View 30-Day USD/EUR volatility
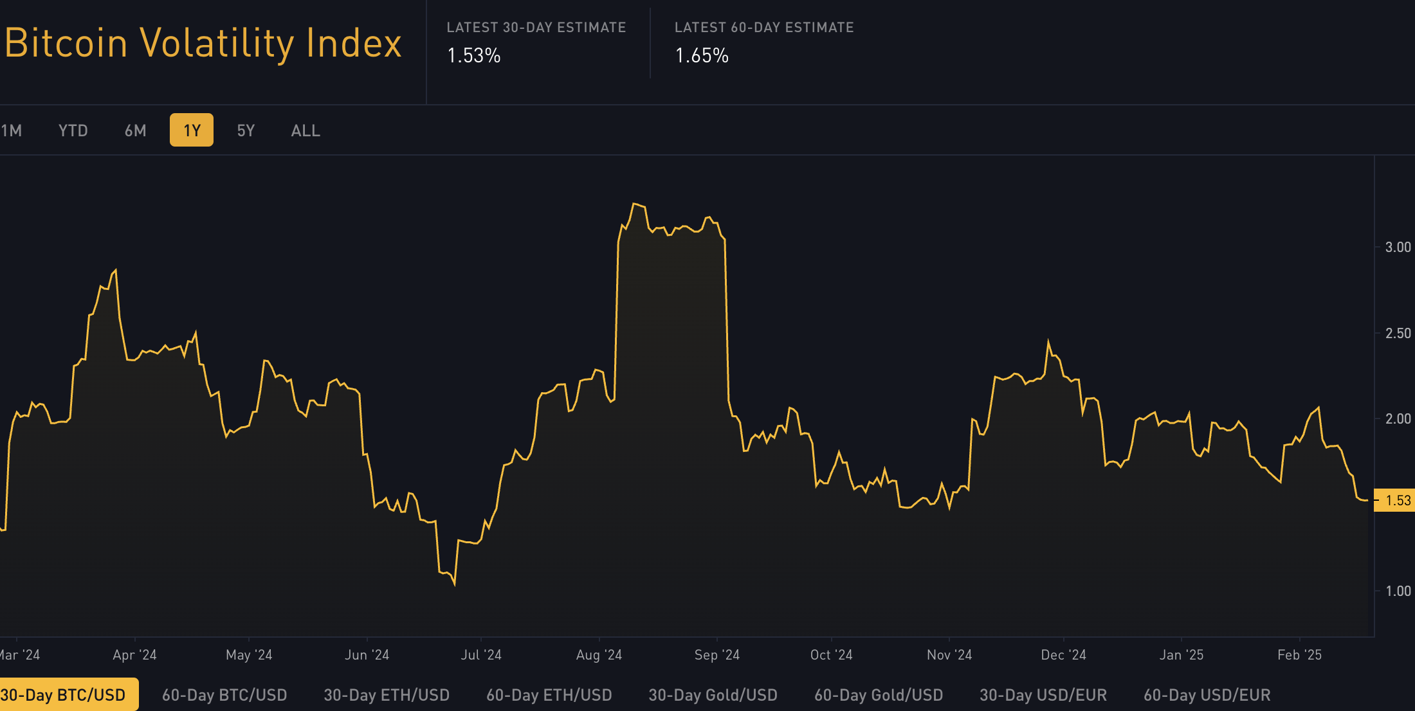The width and height of the screenshot is (1415, 711). (1043, 695)
